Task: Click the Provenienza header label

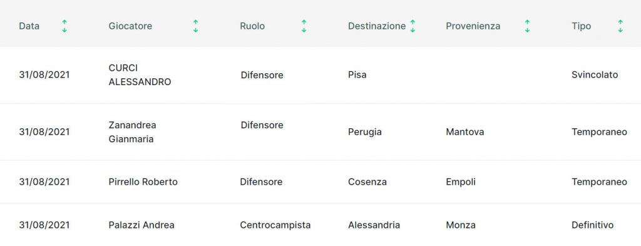Action: tap(473, 26)
